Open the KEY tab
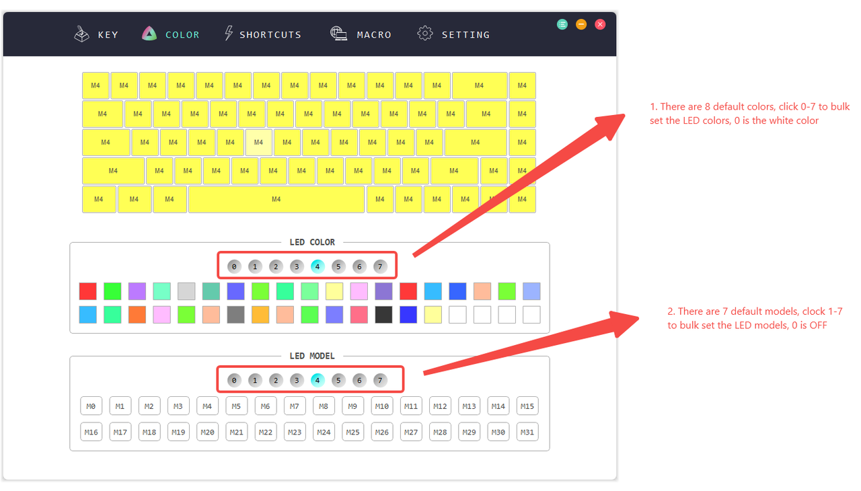 96,34
